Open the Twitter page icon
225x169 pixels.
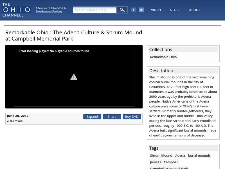pos(141,10)
